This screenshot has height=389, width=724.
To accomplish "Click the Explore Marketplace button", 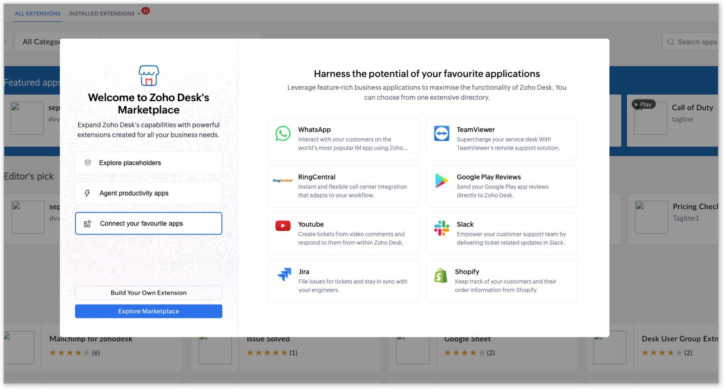I will click(x=149, y=311).
